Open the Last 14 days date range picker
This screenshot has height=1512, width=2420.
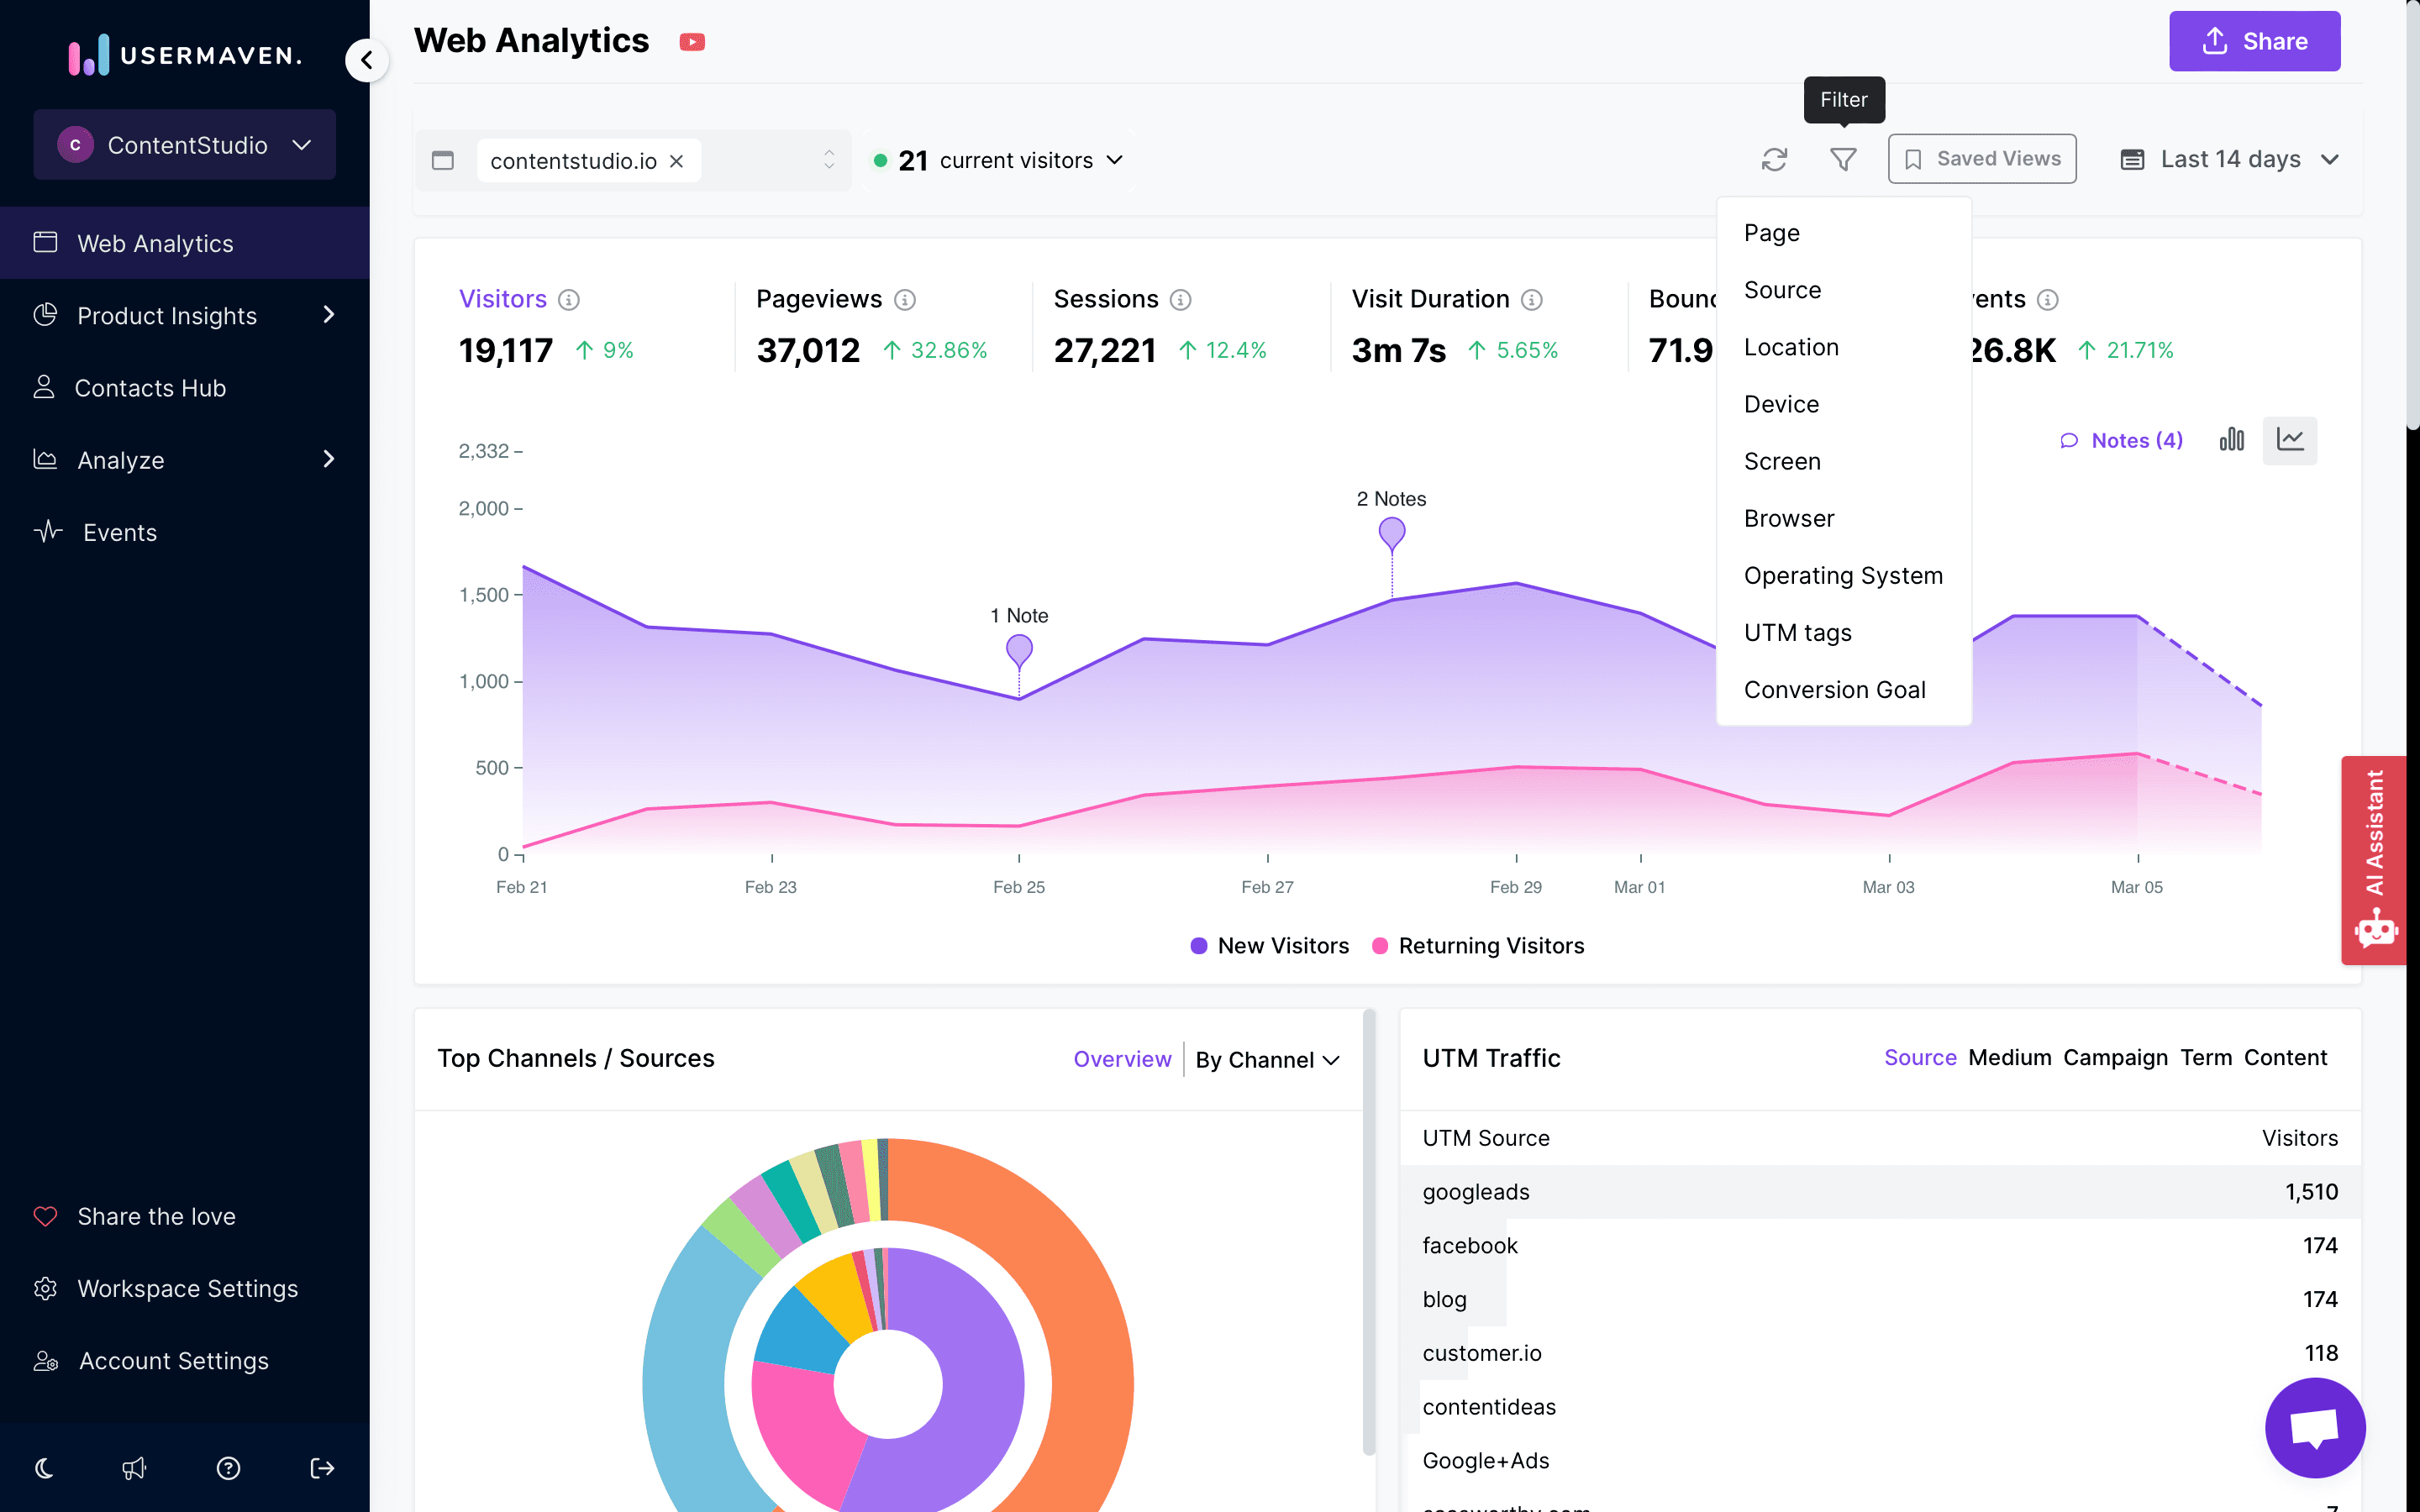point(2232,159)
